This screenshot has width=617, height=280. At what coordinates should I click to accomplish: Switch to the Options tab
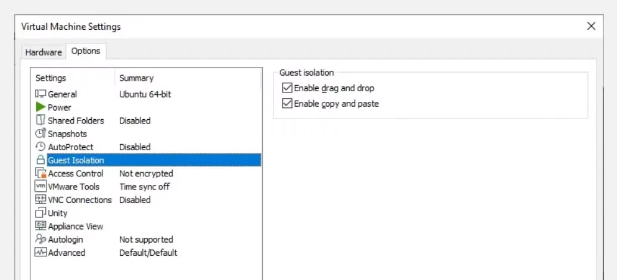click(86, 51)
